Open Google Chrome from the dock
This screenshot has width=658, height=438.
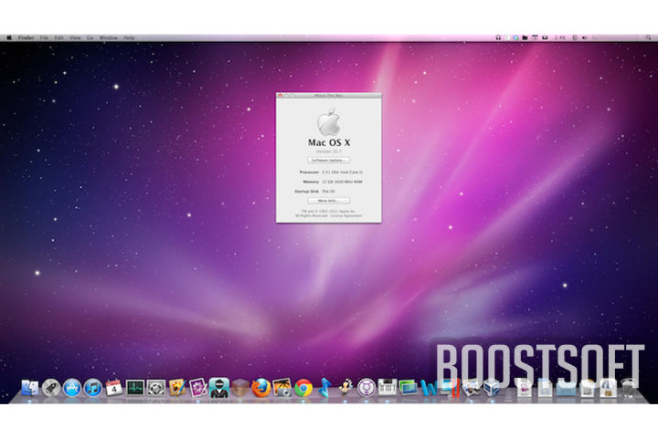303,388
